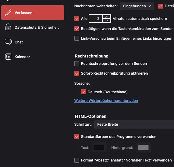Click the Hintergrund color swatch
Screen dimensions: 174x167
pos(143,147)
